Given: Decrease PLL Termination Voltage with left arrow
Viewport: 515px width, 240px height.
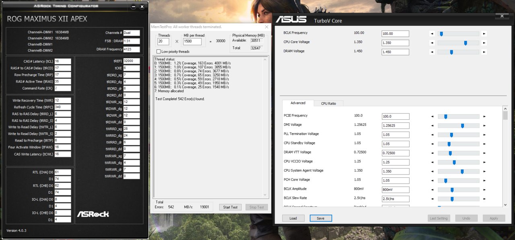Looking at the screenshot, I should point(433,135).
